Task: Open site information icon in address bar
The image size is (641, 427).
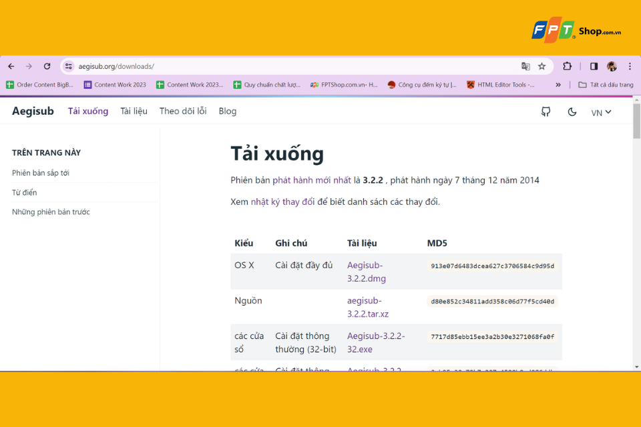Action: point(69,66)
